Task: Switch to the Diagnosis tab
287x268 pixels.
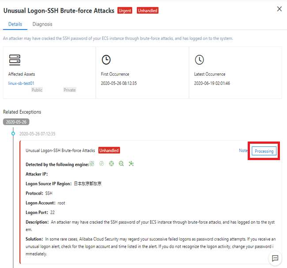Action: [x=42, y=24]
